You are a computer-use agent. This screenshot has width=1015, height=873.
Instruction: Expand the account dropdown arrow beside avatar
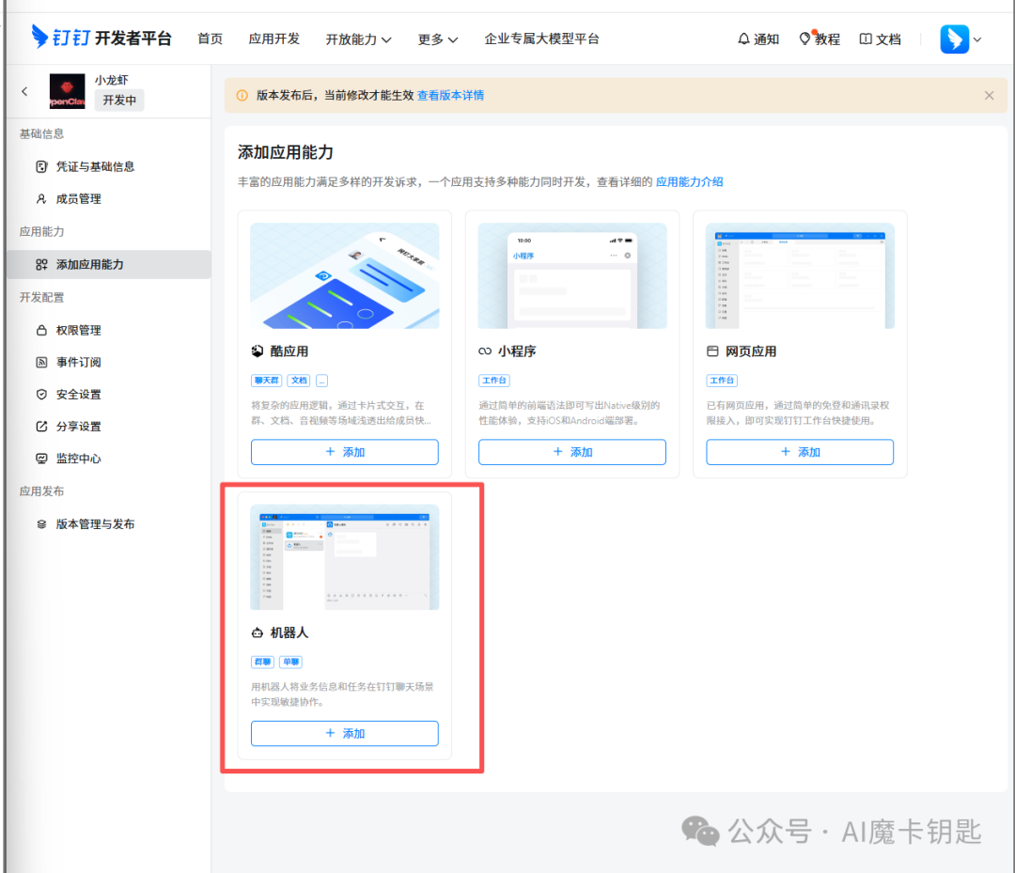click(x=977, y=39)
